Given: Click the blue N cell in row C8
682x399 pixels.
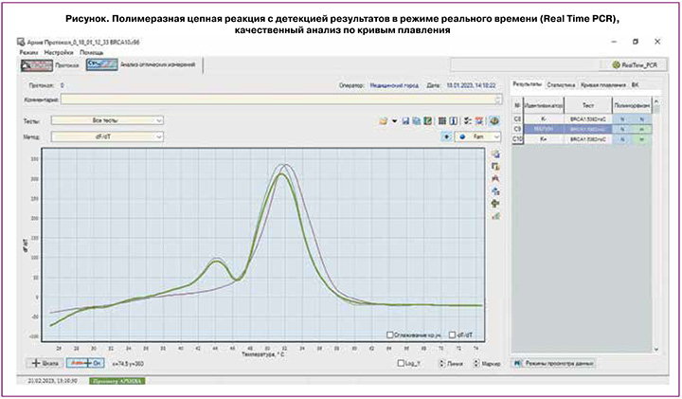Looking at the screenshot, I should pyautogui.click(x=621, y=118).
